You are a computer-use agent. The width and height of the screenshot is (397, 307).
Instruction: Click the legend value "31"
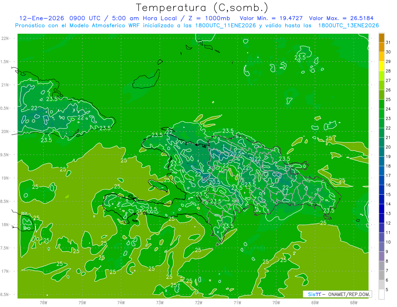coord(388,42)
